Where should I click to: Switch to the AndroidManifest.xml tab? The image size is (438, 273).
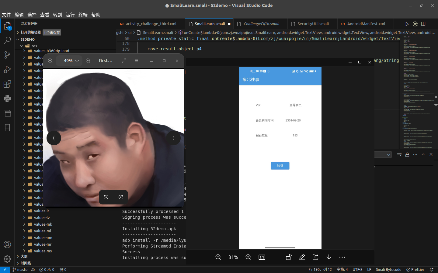click(x=366, y=24)
